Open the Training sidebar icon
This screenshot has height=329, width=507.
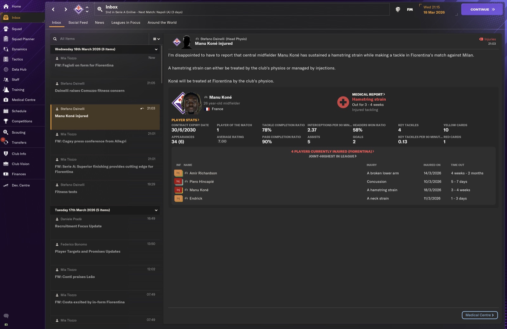click(6, 90)
